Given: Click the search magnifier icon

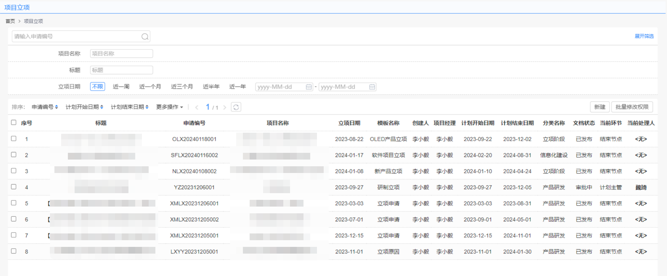Looking at the screenshot, I should [x=145, y=37].
